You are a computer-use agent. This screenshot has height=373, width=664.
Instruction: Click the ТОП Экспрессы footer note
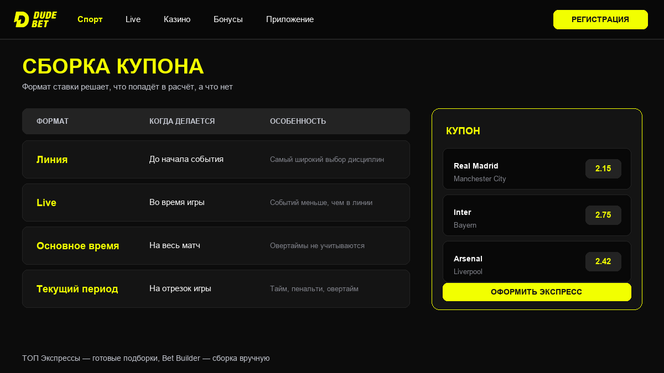tap(146, 358)
